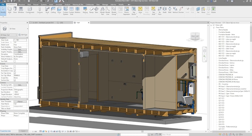
Task: Switch to the Massing & Site tab
Action: (78, 4)
